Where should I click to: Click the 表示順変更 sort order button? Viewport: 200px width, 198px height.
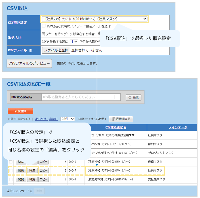121,119
